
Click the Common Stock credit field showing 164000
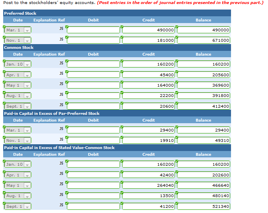coord(148,85)
